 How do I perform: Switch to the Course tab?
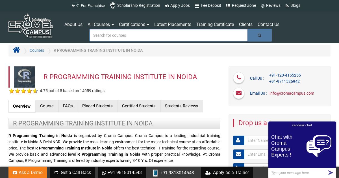click(x=47, y=106)
